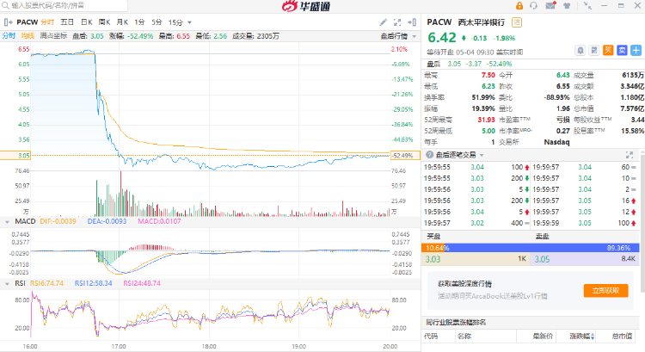Expand tick trades list fullscreen icon
The image size is (645, 352).
[630, 155]
